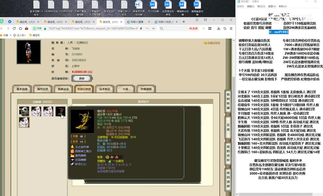
Task: Open the more options dots in address bar
Action: click(147, 28)
